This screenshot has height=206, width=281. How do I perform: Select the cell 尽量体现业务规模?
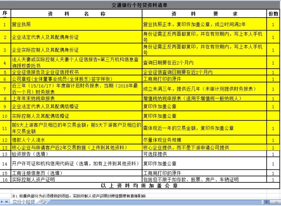tap(204, 140)
